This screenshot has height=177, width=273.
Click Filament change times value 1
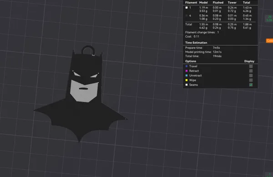coord(218,33)
